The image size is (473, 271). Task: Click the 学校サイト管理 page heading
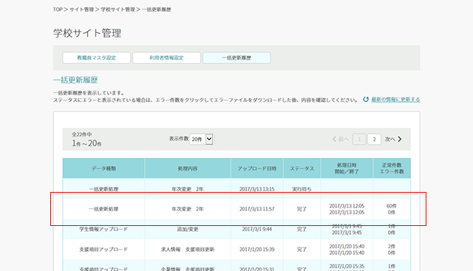(87, 32)
